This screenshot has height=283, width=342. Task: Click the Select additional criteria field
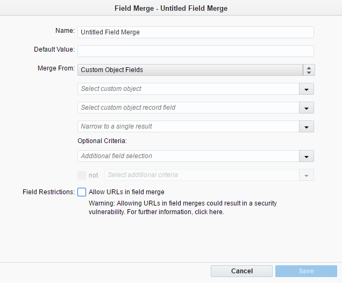tap(202, 175)
